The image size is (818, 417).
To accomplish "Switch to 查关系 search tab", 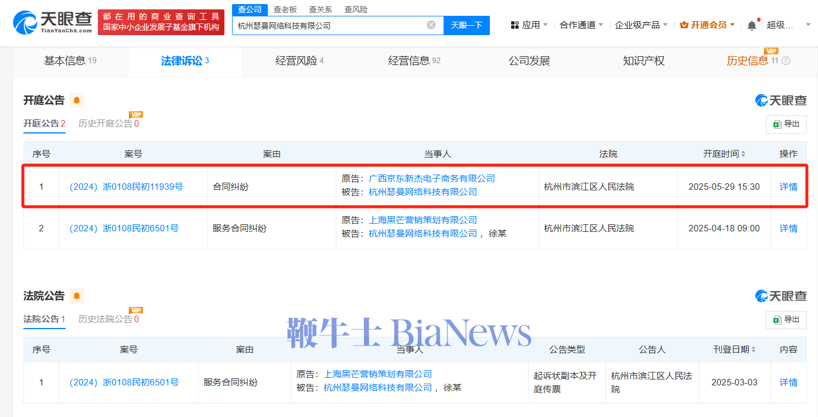I will coord(321,9).
